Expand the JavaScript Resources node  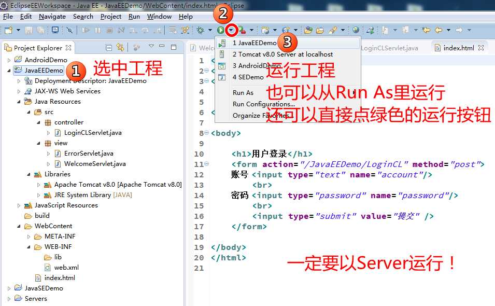point(19,205)
